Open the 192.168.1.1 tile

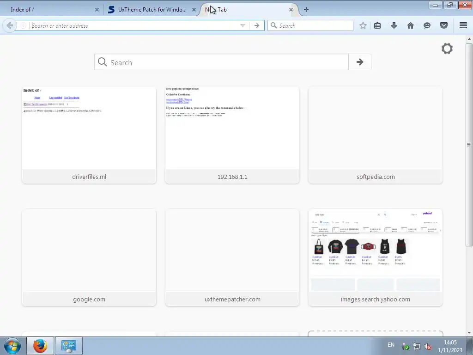click(x=232, y=135)
